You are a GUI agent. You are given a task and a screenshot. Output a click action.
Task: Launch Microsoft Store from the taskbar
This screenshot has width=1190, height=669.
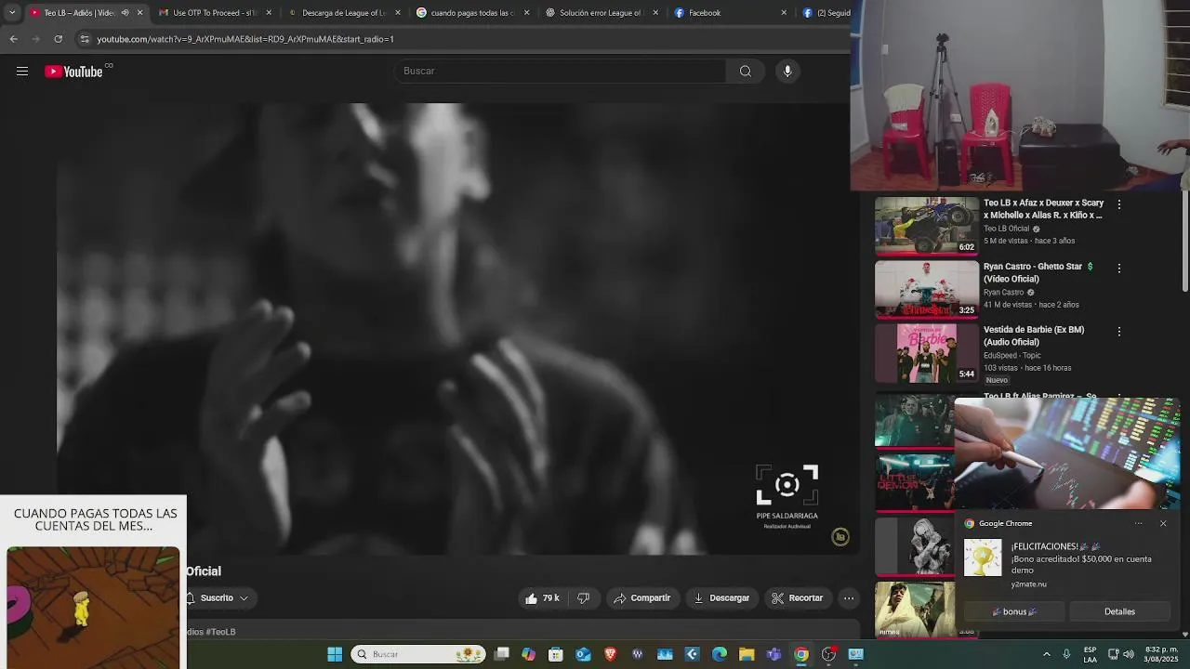[556, 654]
